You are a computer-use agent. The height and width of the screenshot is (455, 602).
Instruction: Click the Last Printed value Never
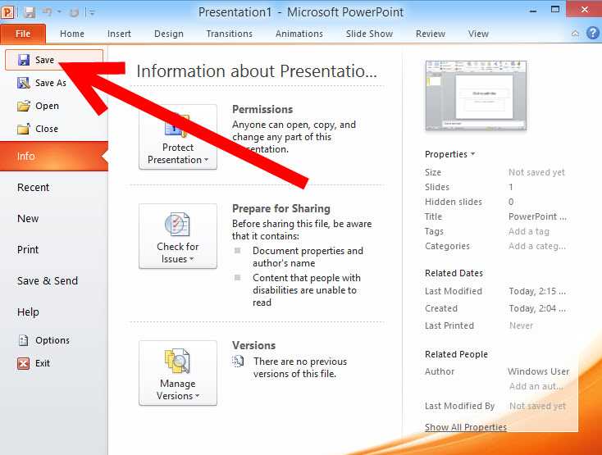point(521,325)
